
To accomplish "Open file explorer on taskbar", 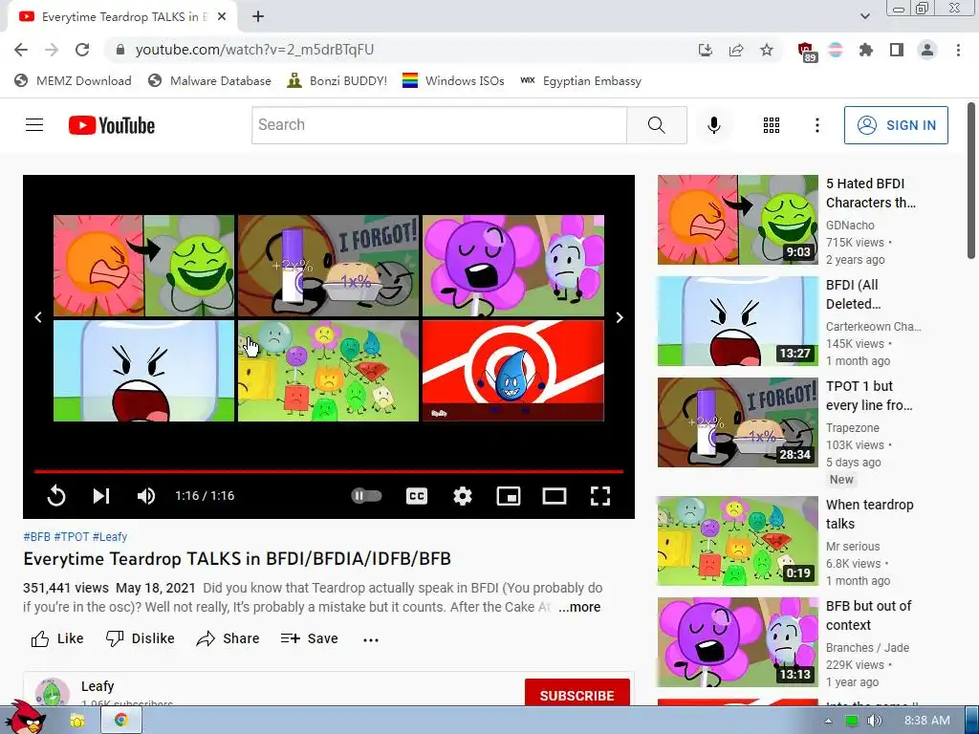I will [x=77, y=721].
